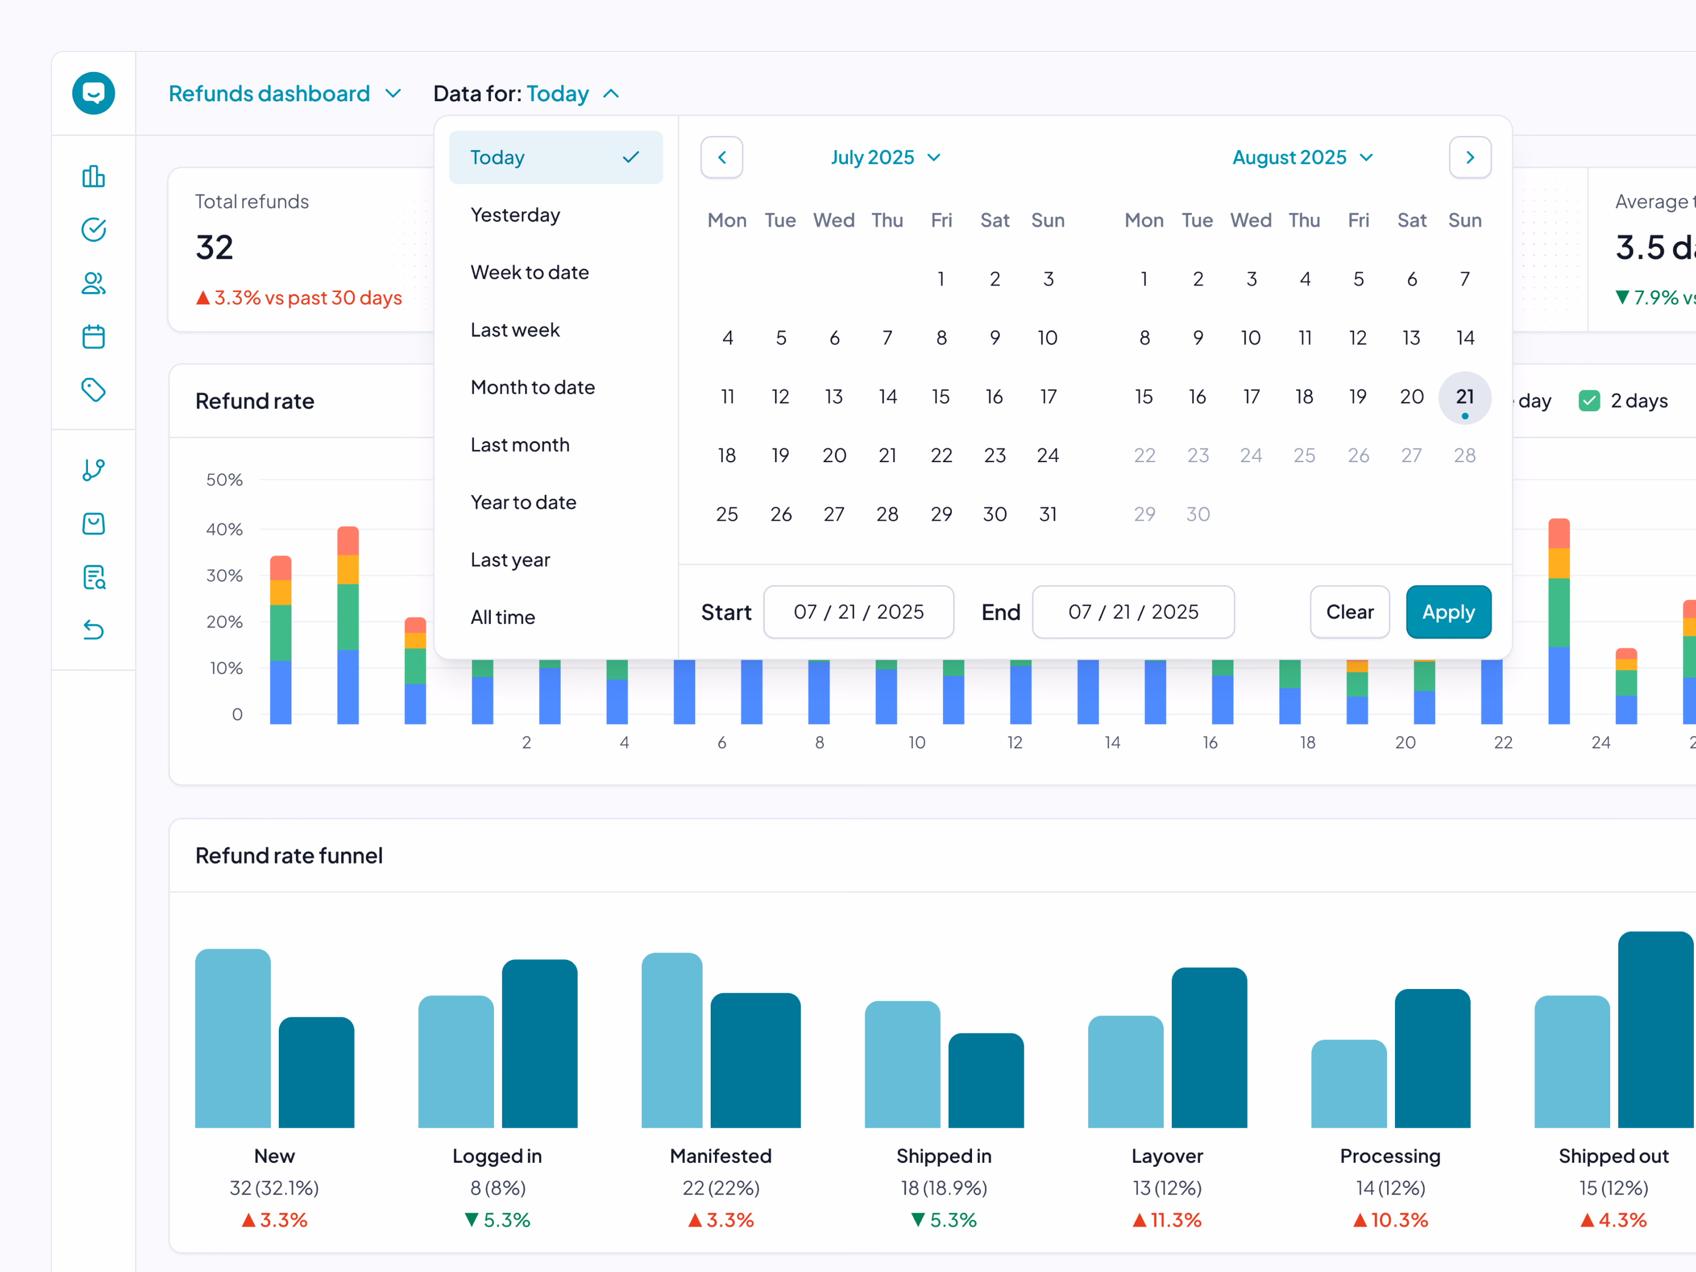
Task: Open the users sidebar icon
Action: tap(93, 283)
